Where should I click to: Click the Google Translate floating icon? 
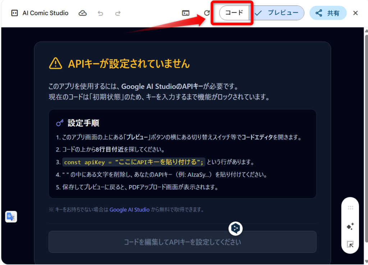pyautogui.click(x=11, y=216)
